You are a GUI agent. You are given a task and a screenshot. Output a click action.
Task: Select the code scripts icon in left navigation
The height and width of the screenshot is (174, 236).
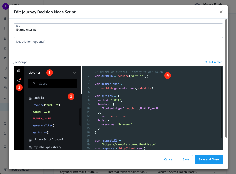click(x=5, y=97)
